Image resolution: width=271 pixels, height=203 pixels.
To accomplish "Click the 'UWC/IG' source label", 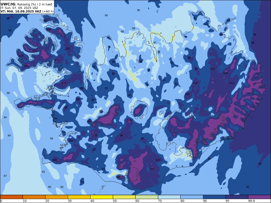I will tap(8, 4).
